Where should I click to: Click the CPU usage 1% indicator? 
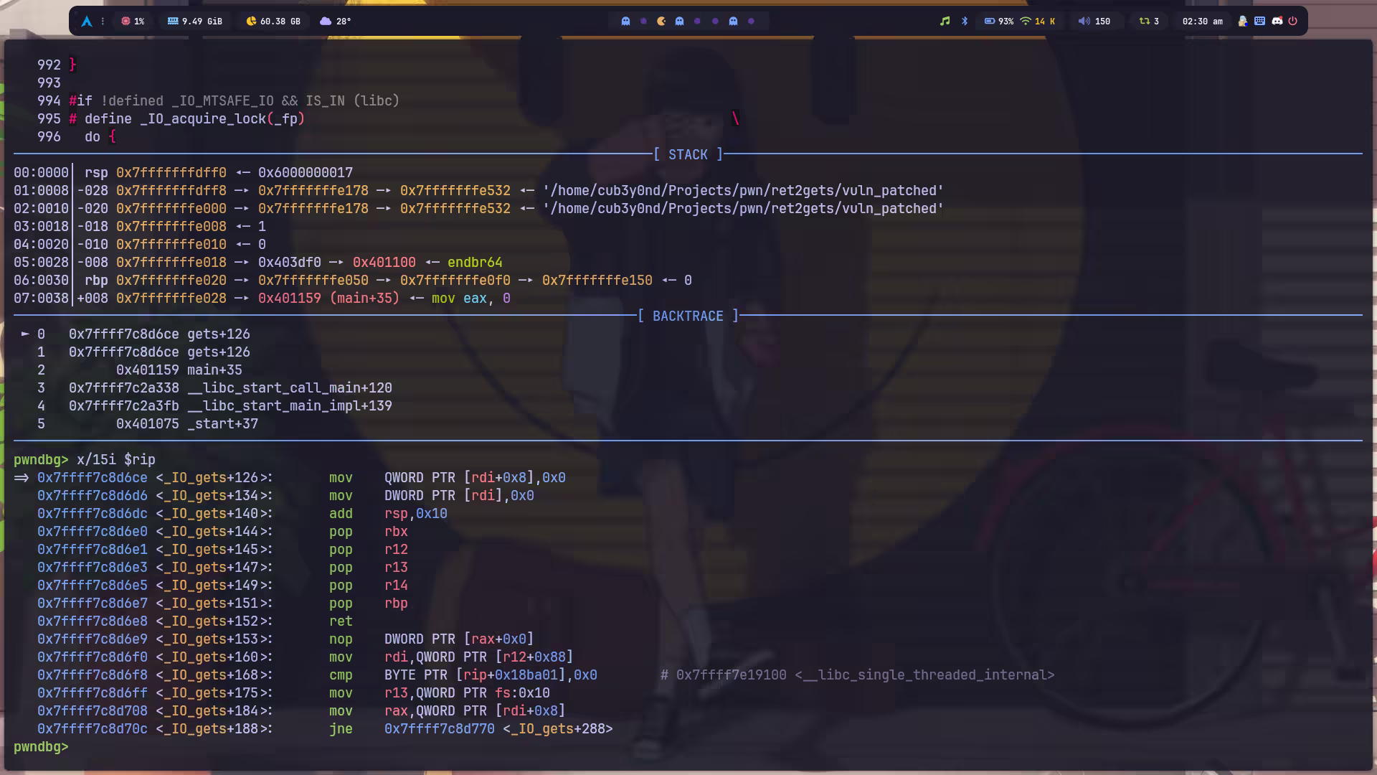coord(133,22)
